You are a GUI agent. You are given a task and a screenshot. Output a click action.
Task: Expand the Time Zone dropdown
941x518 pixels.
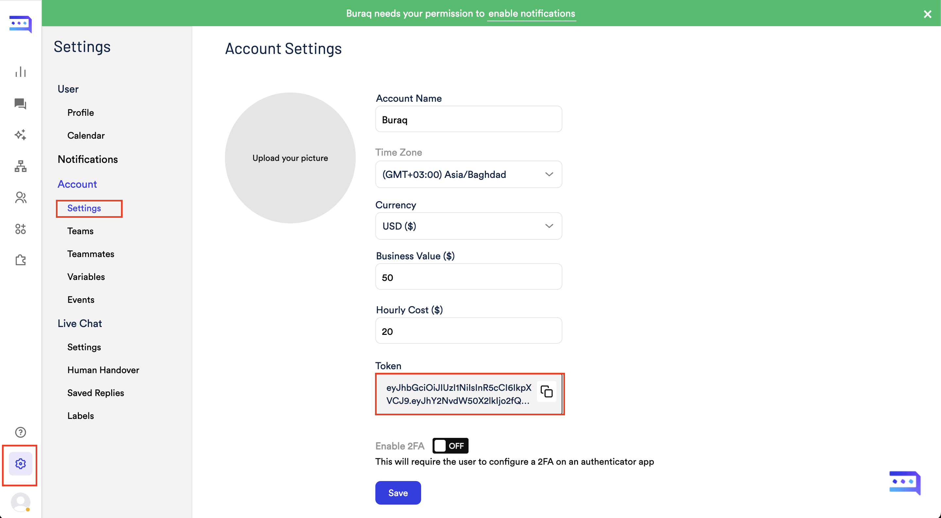pyautogui.click(x=468, y=175)
